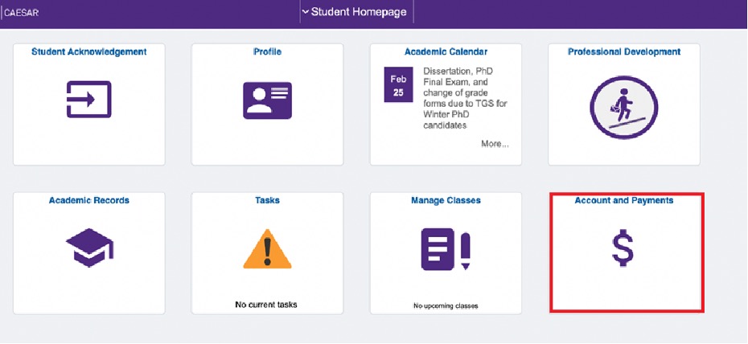Click the Account and Payments heading
The image size is (748, 344).
coord(624,201)
